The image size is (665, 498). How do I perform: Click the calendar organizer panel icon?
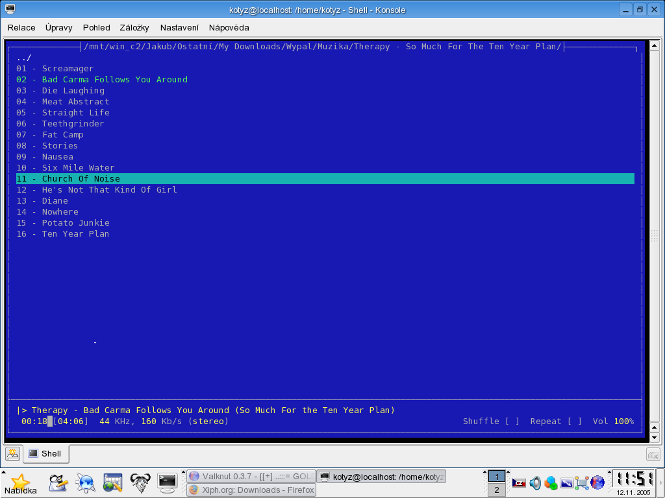pos(112,482)
